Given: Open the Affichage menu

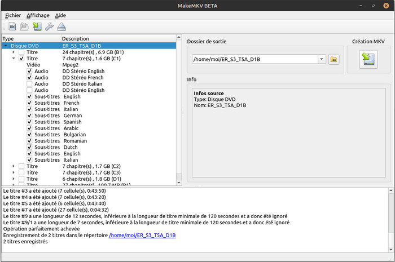Looking at the screenshot, I should pos(38,15).
